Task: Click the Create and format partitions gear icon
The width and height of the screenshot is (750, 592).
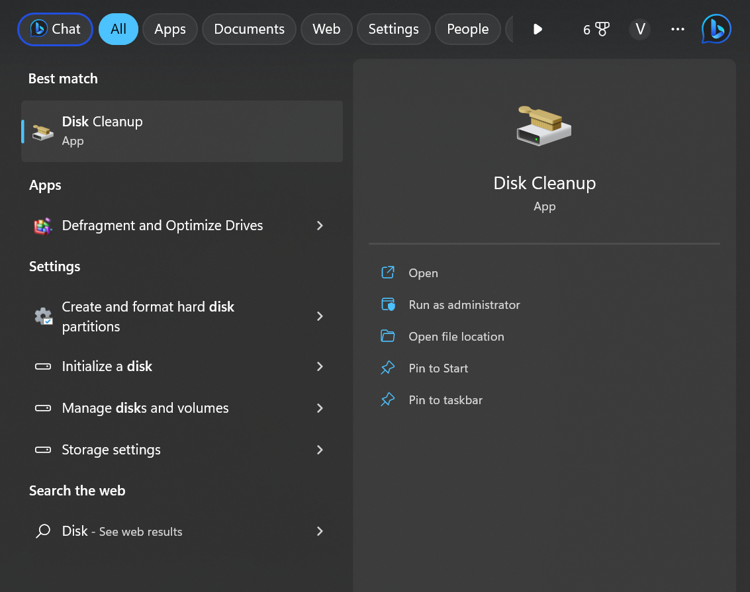Action: (43, 316)
